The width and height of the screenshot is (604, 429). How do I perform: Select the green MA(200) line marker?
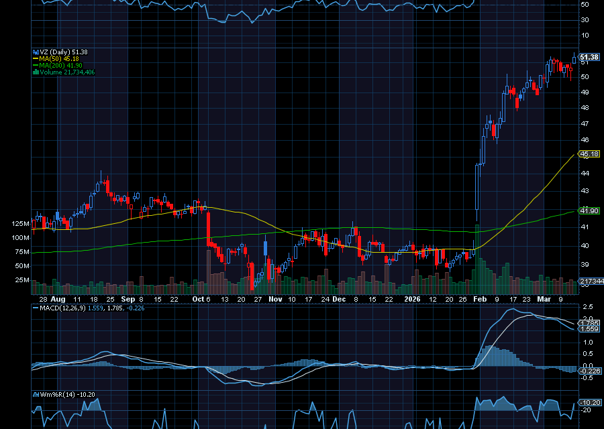click(35, 64)
